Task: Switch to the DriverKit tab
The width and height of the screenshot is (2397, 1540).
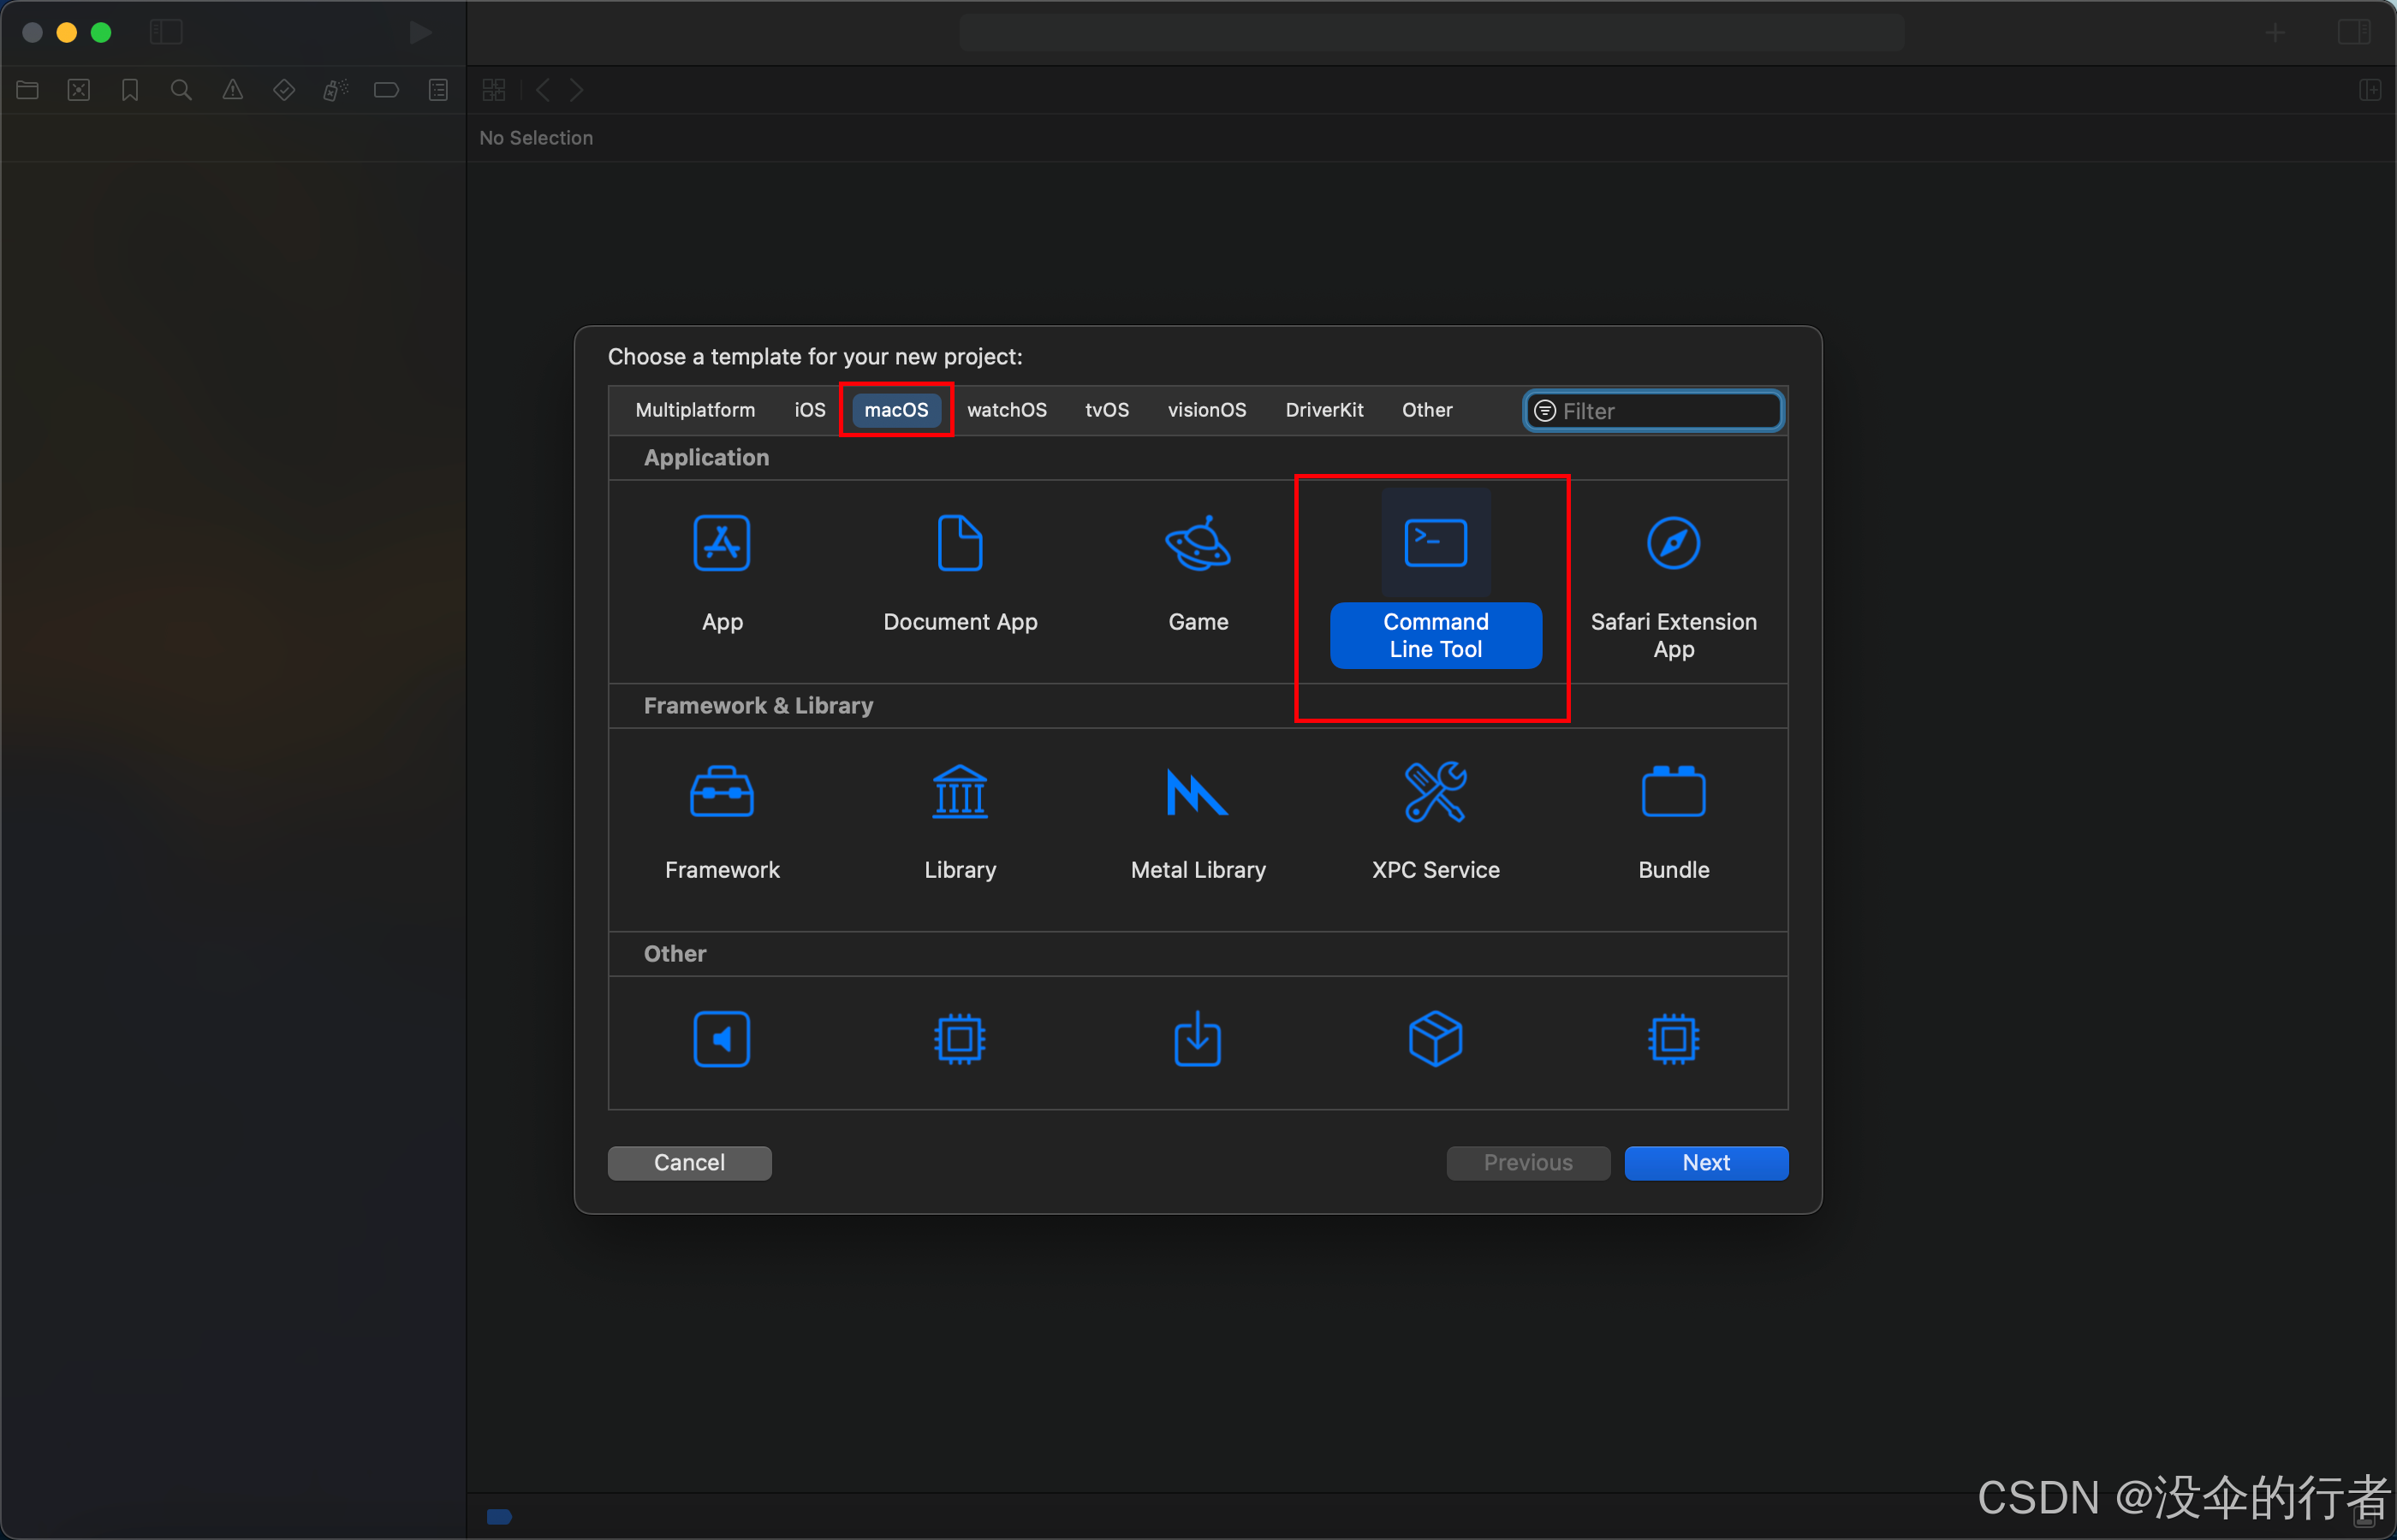Action: point(1323,410)
